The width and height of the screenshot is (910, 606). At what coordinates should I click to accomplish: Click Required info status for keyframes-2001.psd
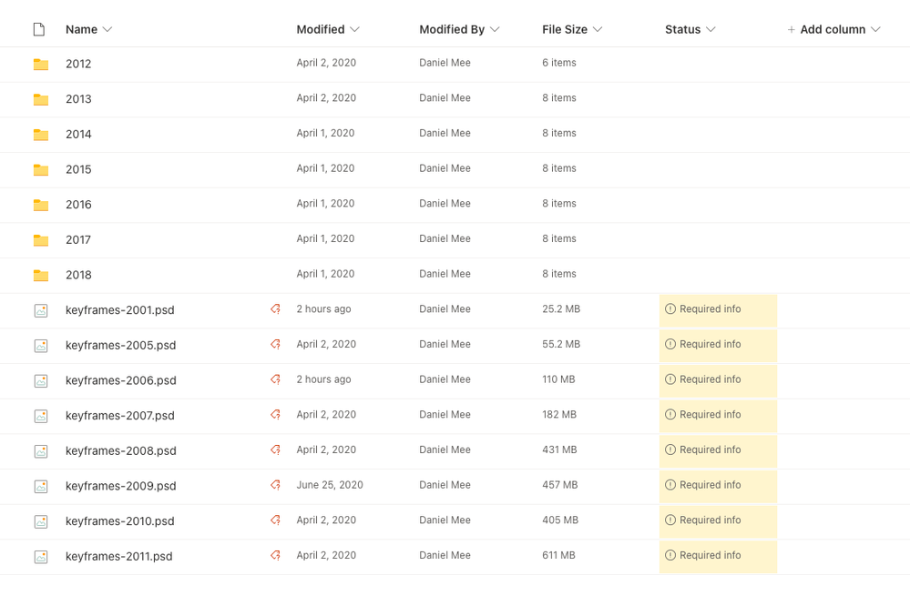710,309
